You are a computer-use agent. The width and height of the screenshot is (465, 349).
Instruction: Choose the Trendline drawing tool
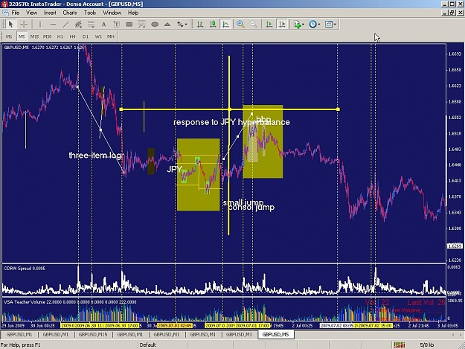(x=65, y=25)
